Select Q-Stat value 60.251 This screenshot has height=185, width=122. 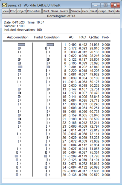[94, 108]
